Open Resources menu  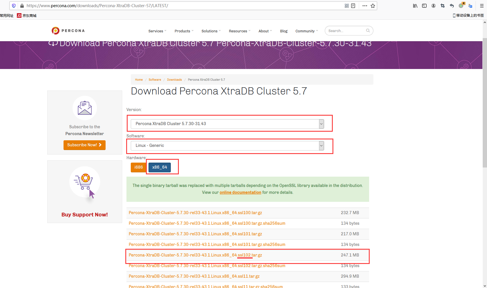click(239, 31)
